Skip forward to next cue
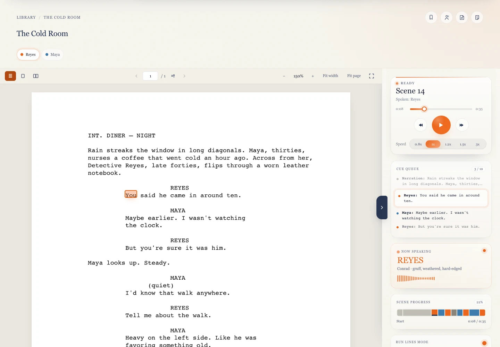Viewport: 500px width, 347px height. click(x=461, y=125)
